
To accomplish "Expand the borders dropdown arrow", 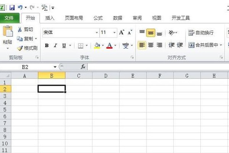I will click(x=87, y=46).
